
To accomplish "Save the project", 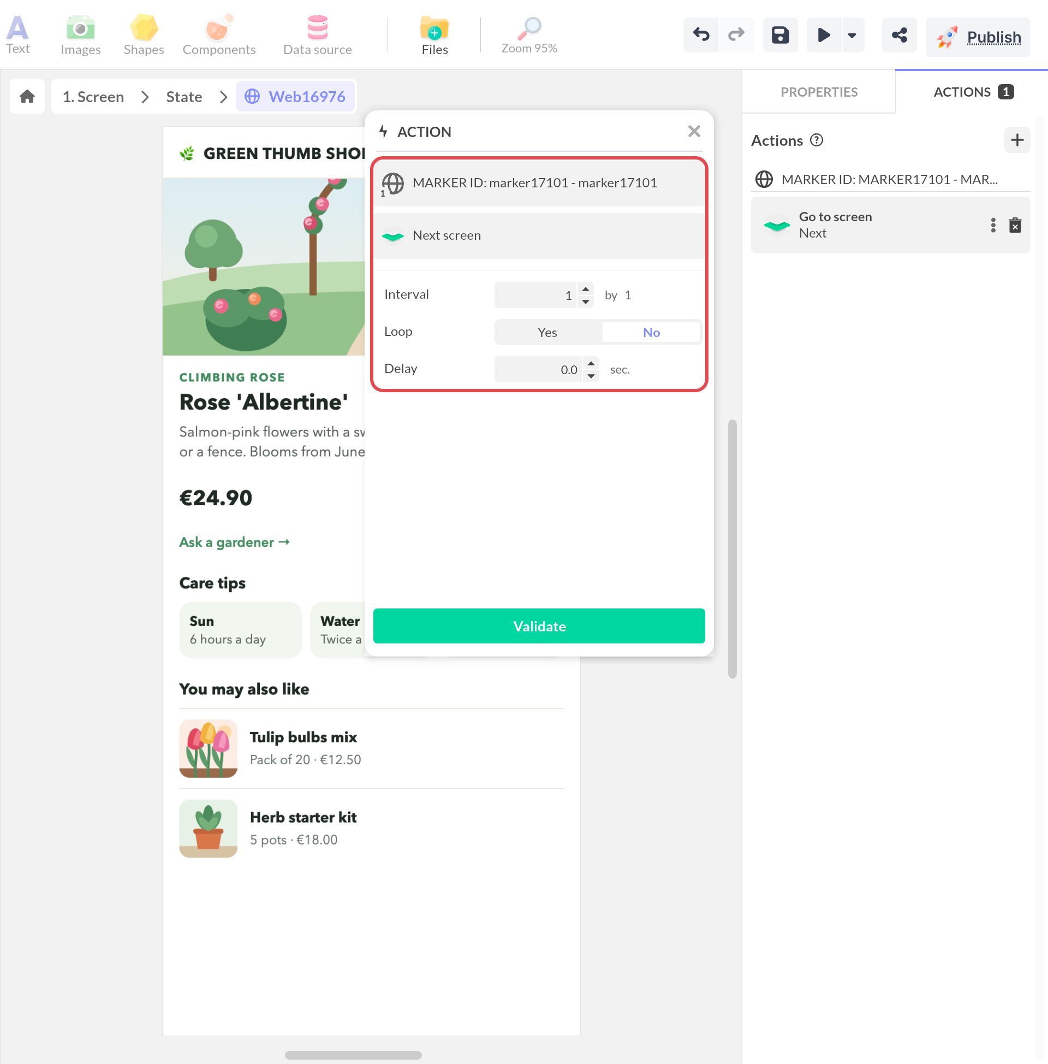I will pyautogui.click(x=780, y=35).
